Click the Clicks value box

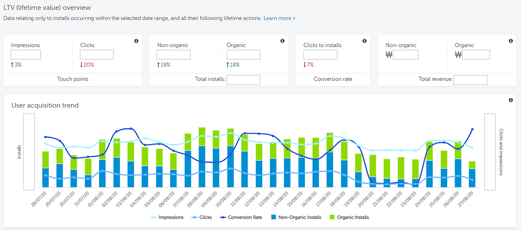(96, 55)
